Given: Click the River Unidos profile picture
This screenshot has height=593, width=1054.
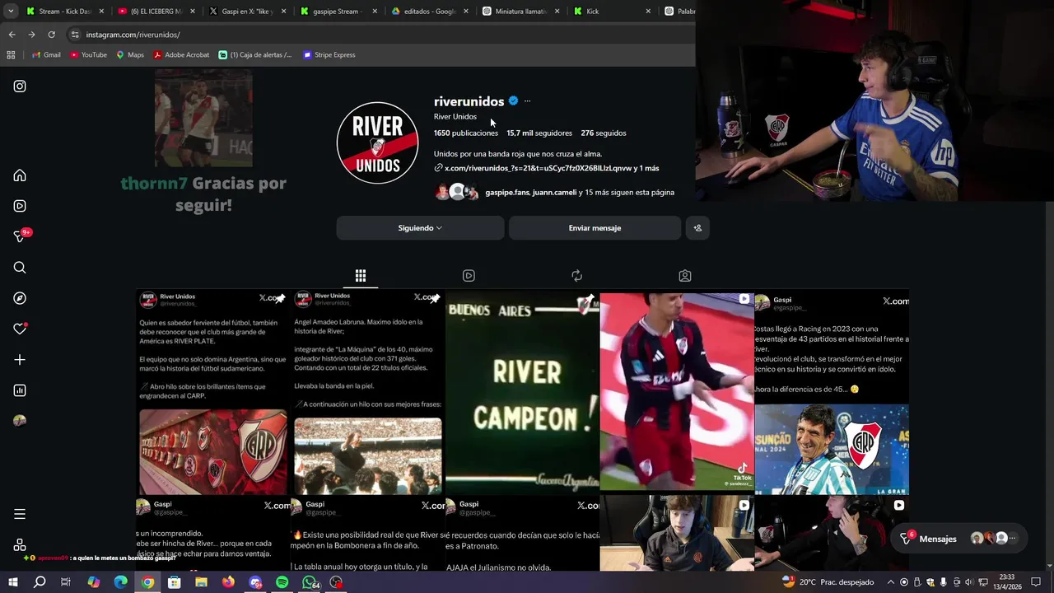Looking at the screenshot, I should click(377, 142).
